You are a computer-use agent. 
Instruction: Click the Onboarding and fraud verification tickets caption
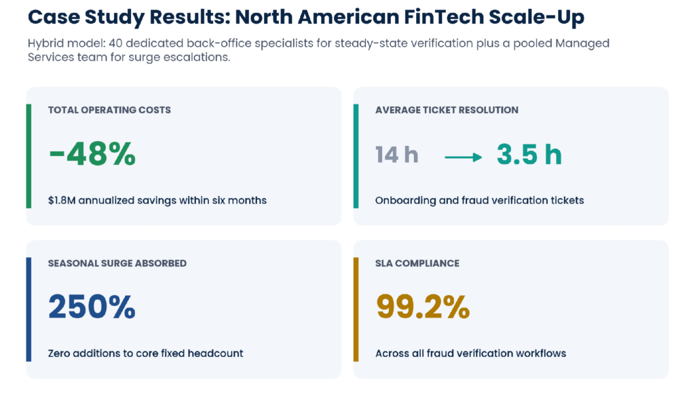point(480,200)
